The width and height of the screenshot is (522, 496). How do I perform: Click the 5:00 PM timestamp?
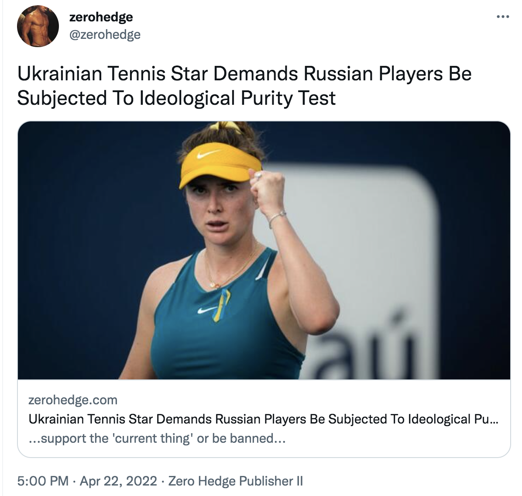[x=43, y=481]
